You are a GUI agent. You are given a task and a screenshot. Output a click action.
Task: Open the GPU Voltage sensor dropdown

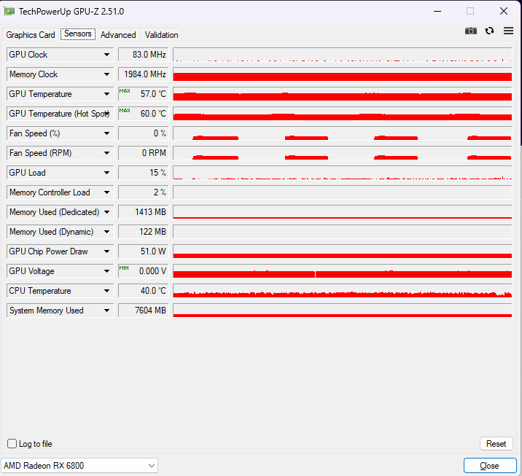106,271
